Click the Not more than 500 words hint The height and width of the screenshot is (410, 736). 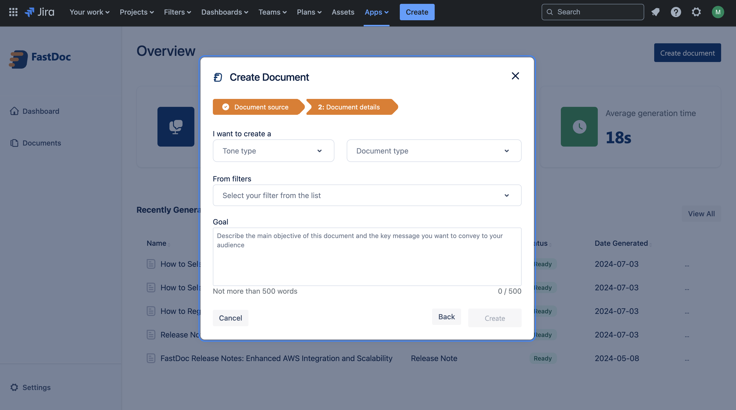[x=255, y=291]
